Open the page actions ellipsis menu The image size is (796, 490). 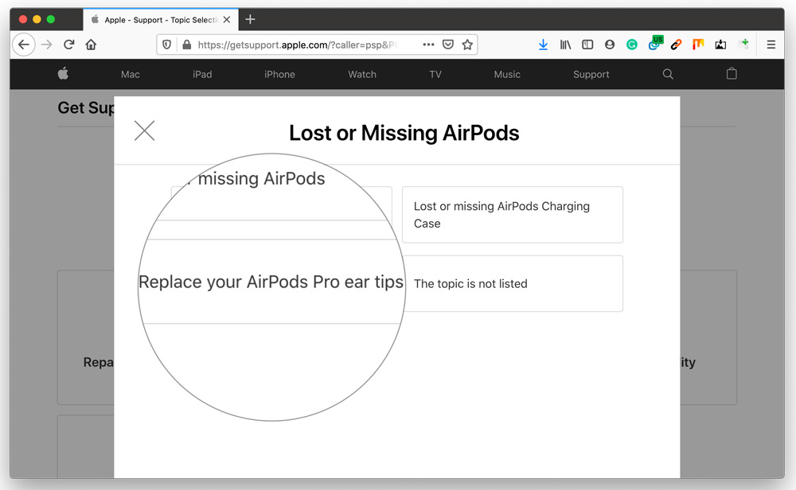coord(428,45)
